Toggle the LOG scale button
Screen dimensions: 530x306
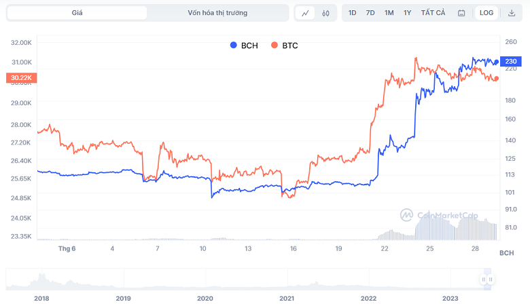coord(486,13)
